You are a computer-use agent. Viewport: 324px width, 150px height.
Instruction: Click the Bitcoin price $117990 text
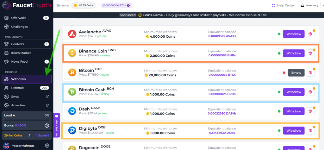pos(89,75)
